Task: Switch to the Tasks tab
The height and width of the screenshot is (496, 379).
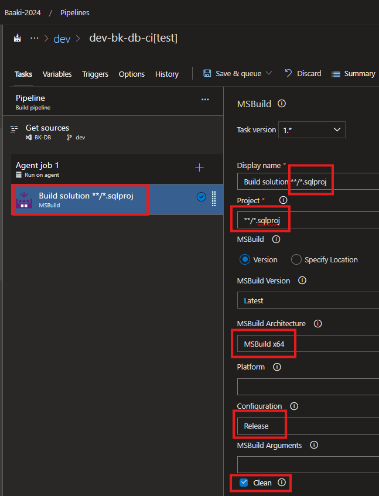Action: [x=23, y=74]
